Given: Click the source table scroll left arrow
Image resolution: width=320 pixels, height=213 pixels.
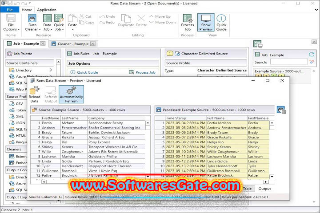Looking at the screenshot, I should point(44,181).
